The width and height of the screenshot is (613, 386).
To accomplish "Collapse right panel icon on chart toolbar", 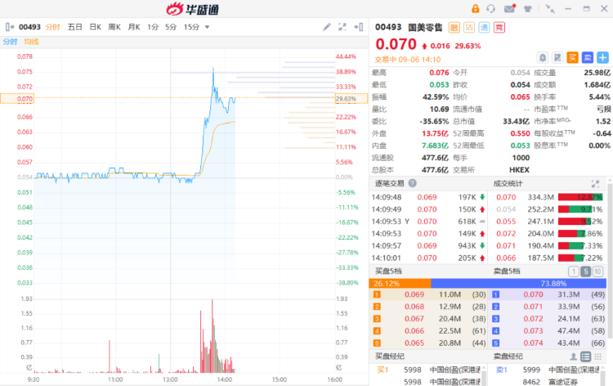I will click(x=359, y=27).
